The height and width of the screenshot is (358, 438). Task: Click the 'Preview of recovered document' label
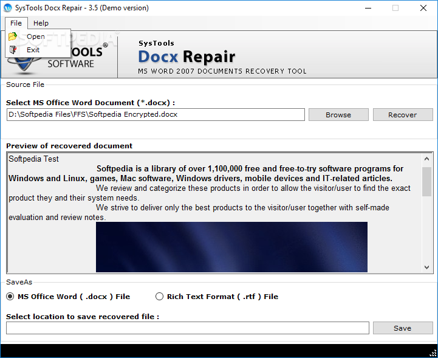[x=69, y=146]
